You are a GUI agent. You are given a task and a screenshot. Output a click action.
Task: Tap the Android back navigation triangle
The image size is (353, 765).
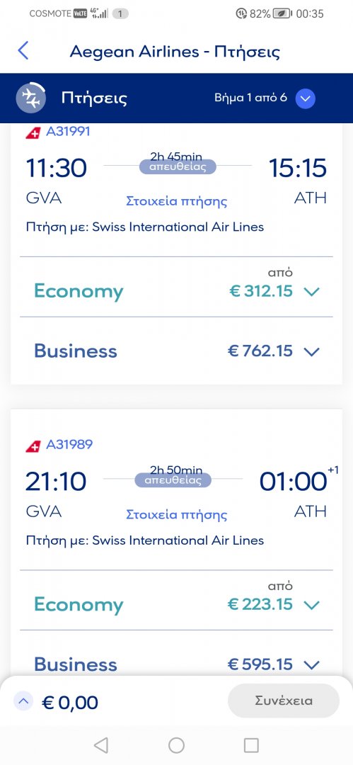pos(101,745)
